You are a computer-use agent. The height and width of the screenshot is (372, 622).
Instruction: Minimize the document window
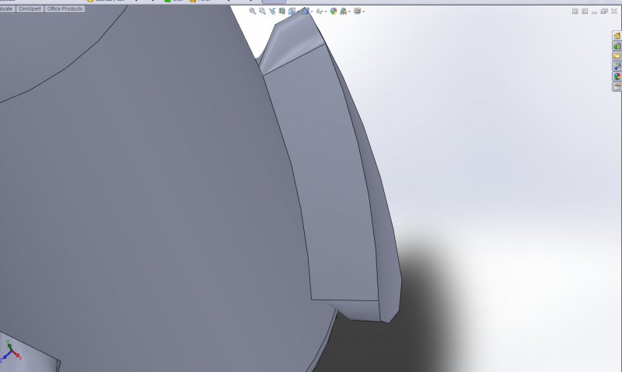coord(594,12)
